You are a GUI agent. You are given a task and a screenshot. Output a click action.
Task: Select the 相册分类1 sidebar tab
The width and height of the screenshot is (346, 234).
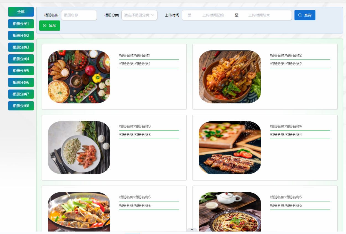click(x=21, y=24)
